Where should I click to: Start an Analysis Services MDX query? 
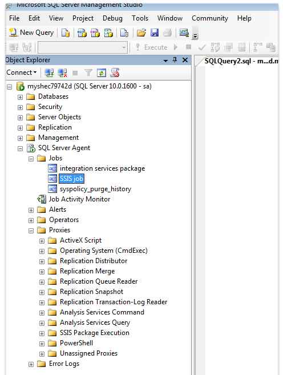82,33
